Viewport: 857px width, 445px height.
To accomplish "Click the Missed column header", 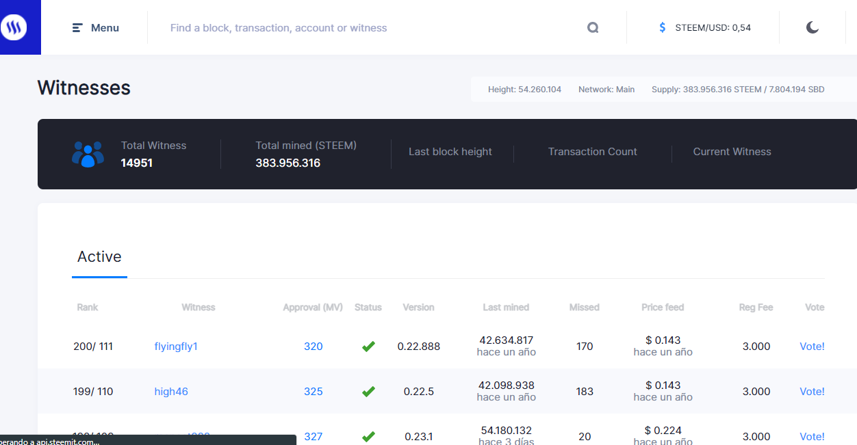I will point(585,308).
